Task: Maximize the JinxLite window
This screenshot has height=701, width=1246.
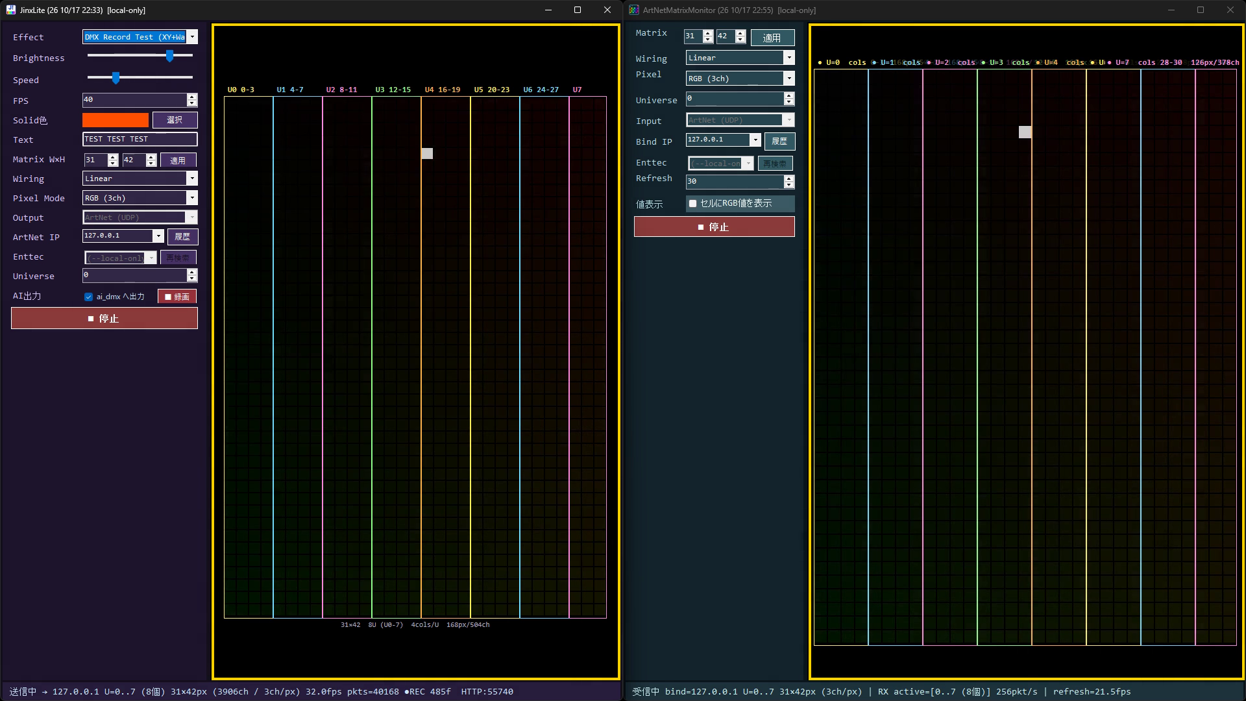Action: click(x=578, y=10)
